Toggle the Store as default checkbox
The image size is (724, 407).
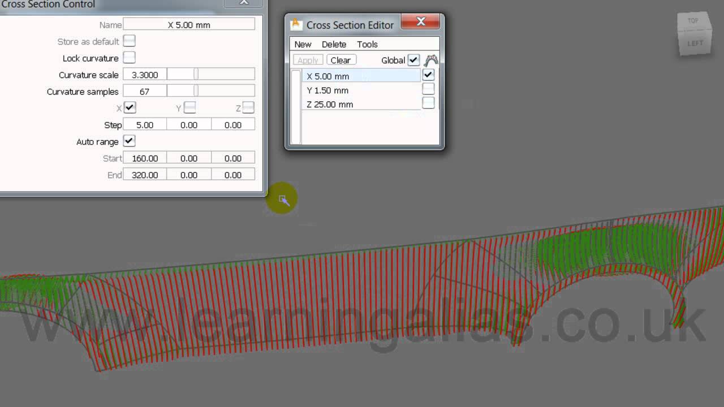(130, 41)
